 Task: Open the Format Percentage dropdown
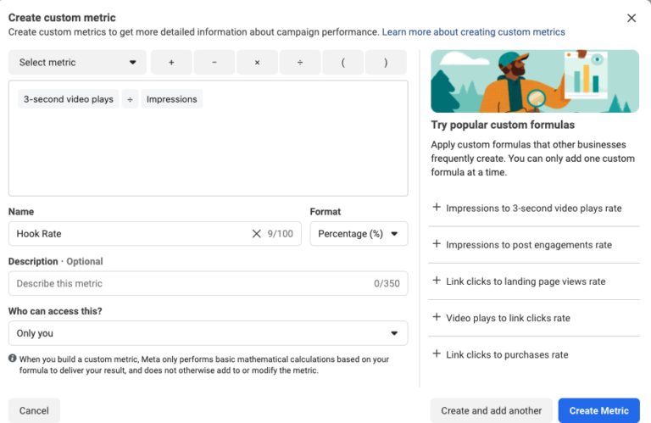pos(359,234)
